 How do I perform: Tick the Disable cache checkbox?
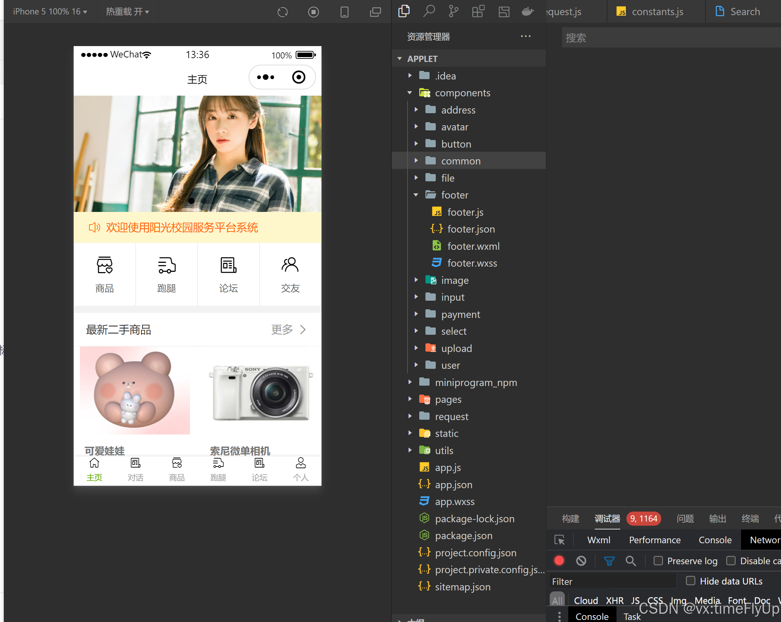[731, 561]
